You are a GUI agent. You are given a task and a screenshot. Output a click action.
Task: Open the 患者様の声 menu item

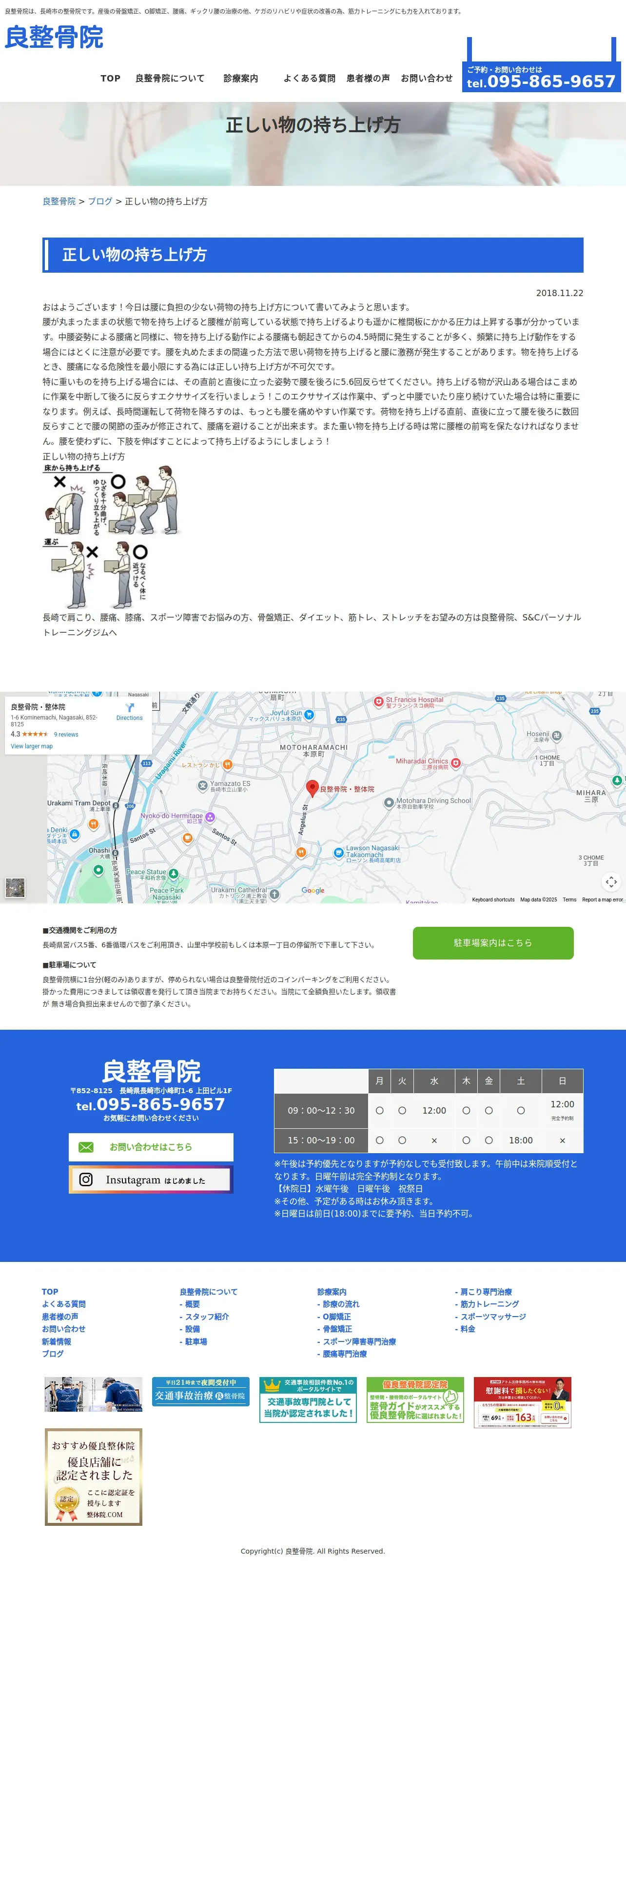[x=368, y=78]
